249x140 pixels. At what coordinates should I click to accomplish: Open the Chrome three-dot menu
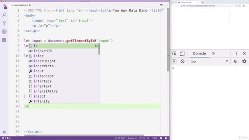(x=247, y=6)
